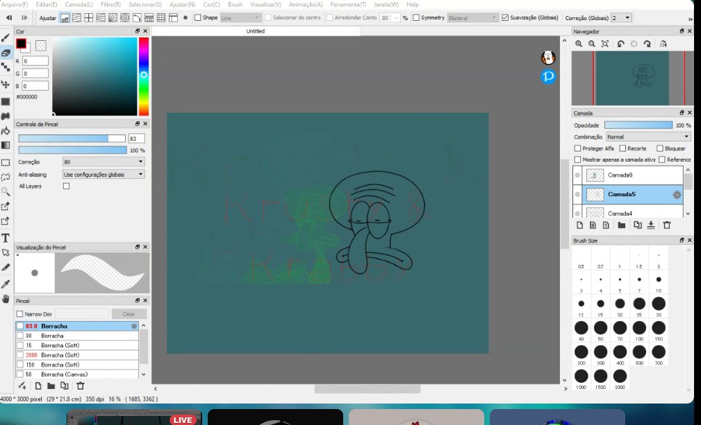Select the Gradient tool
This screenshot has height=425, width=701.
6,145
